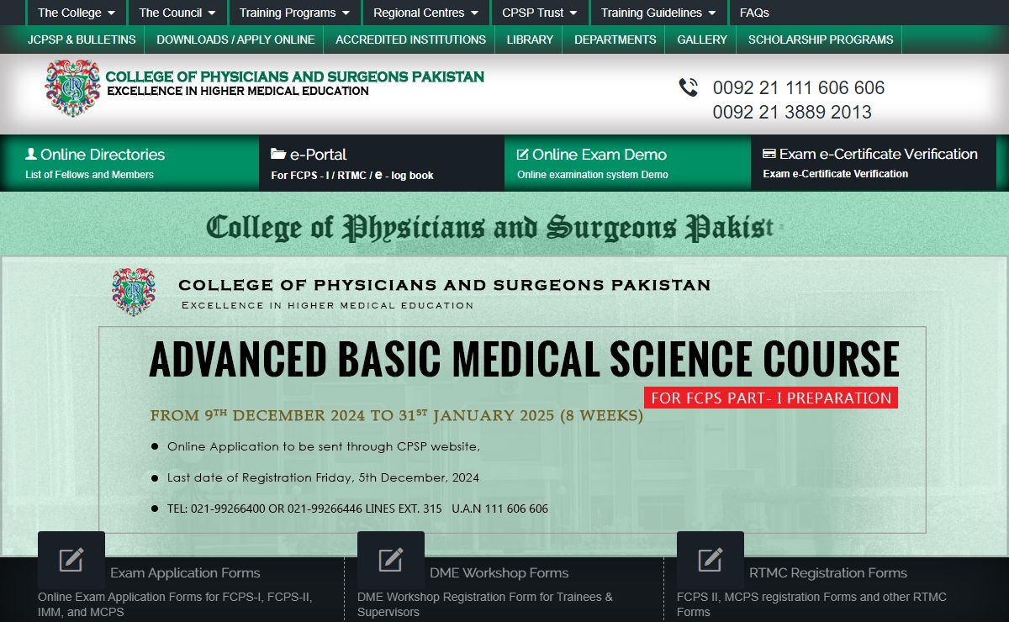Open DOWNLOADS / APPLY ONLINE
The width and height of the screenshot is (1009, 622).
(235, 40)
